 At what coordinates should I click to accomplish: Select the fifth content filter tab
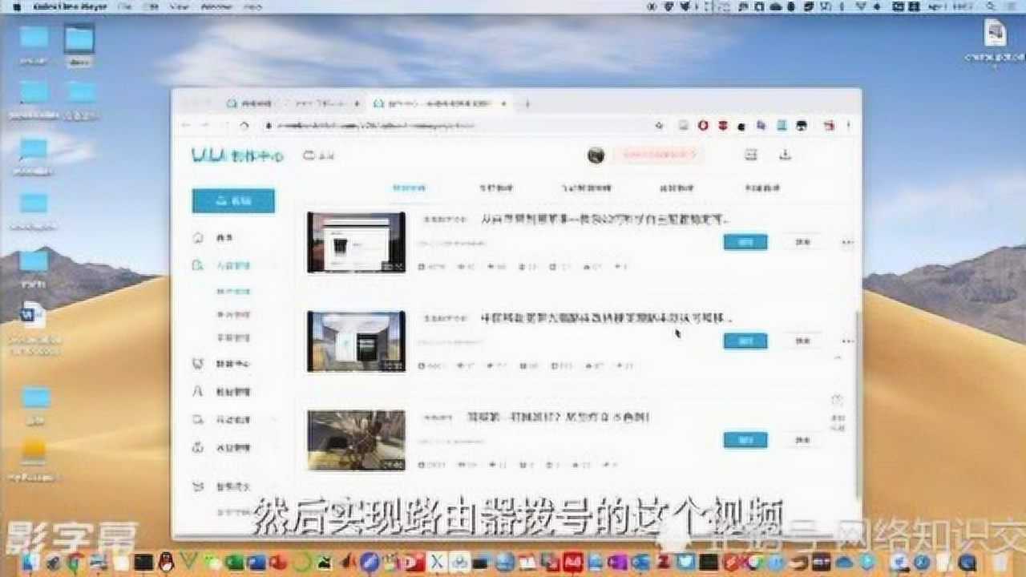click(x=761, y=188)
